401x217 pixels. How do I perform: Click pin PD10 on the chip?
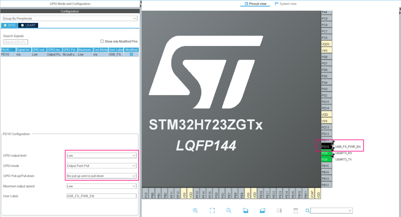[x=326, y=147]
